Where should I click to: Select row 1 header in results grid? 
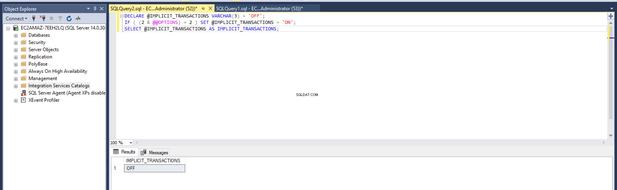117,168
